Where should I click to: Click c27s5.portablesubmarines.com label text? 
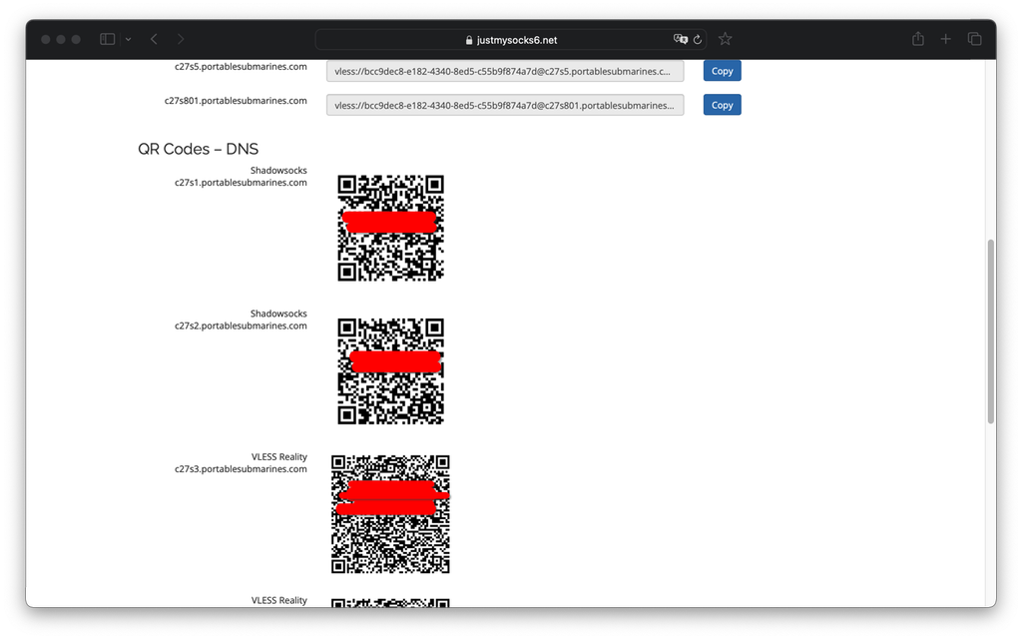241,67
